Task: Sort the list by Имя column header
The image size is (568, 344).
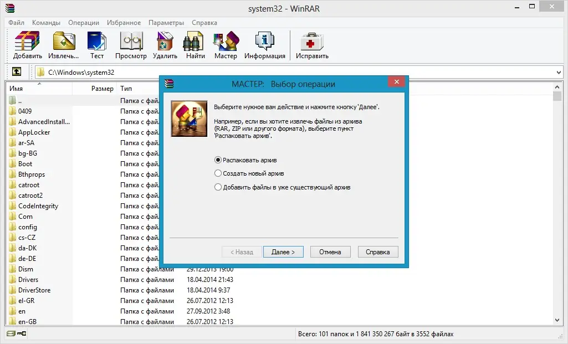Action: tap(39, 88)
